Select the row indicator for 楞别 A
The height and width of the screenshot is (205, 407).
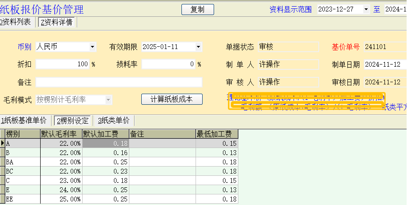[3, 144]
